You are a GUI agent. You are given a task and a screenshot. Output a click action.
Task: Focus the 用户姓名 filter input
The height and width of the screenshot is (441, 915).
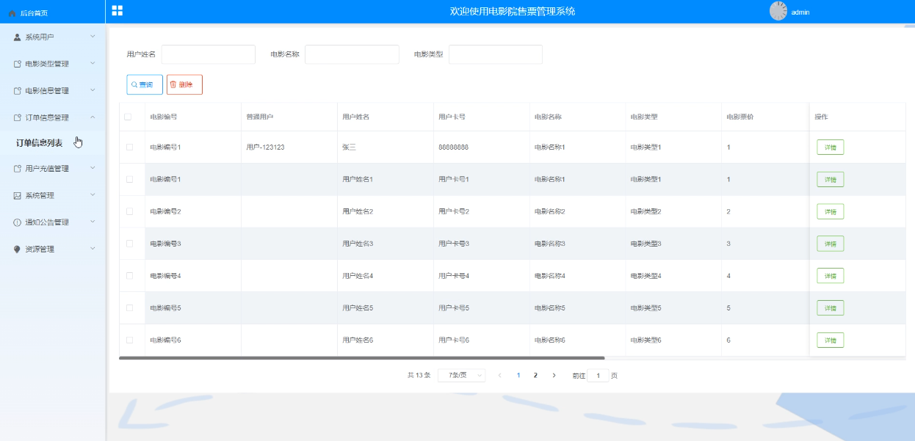[209, 54]
